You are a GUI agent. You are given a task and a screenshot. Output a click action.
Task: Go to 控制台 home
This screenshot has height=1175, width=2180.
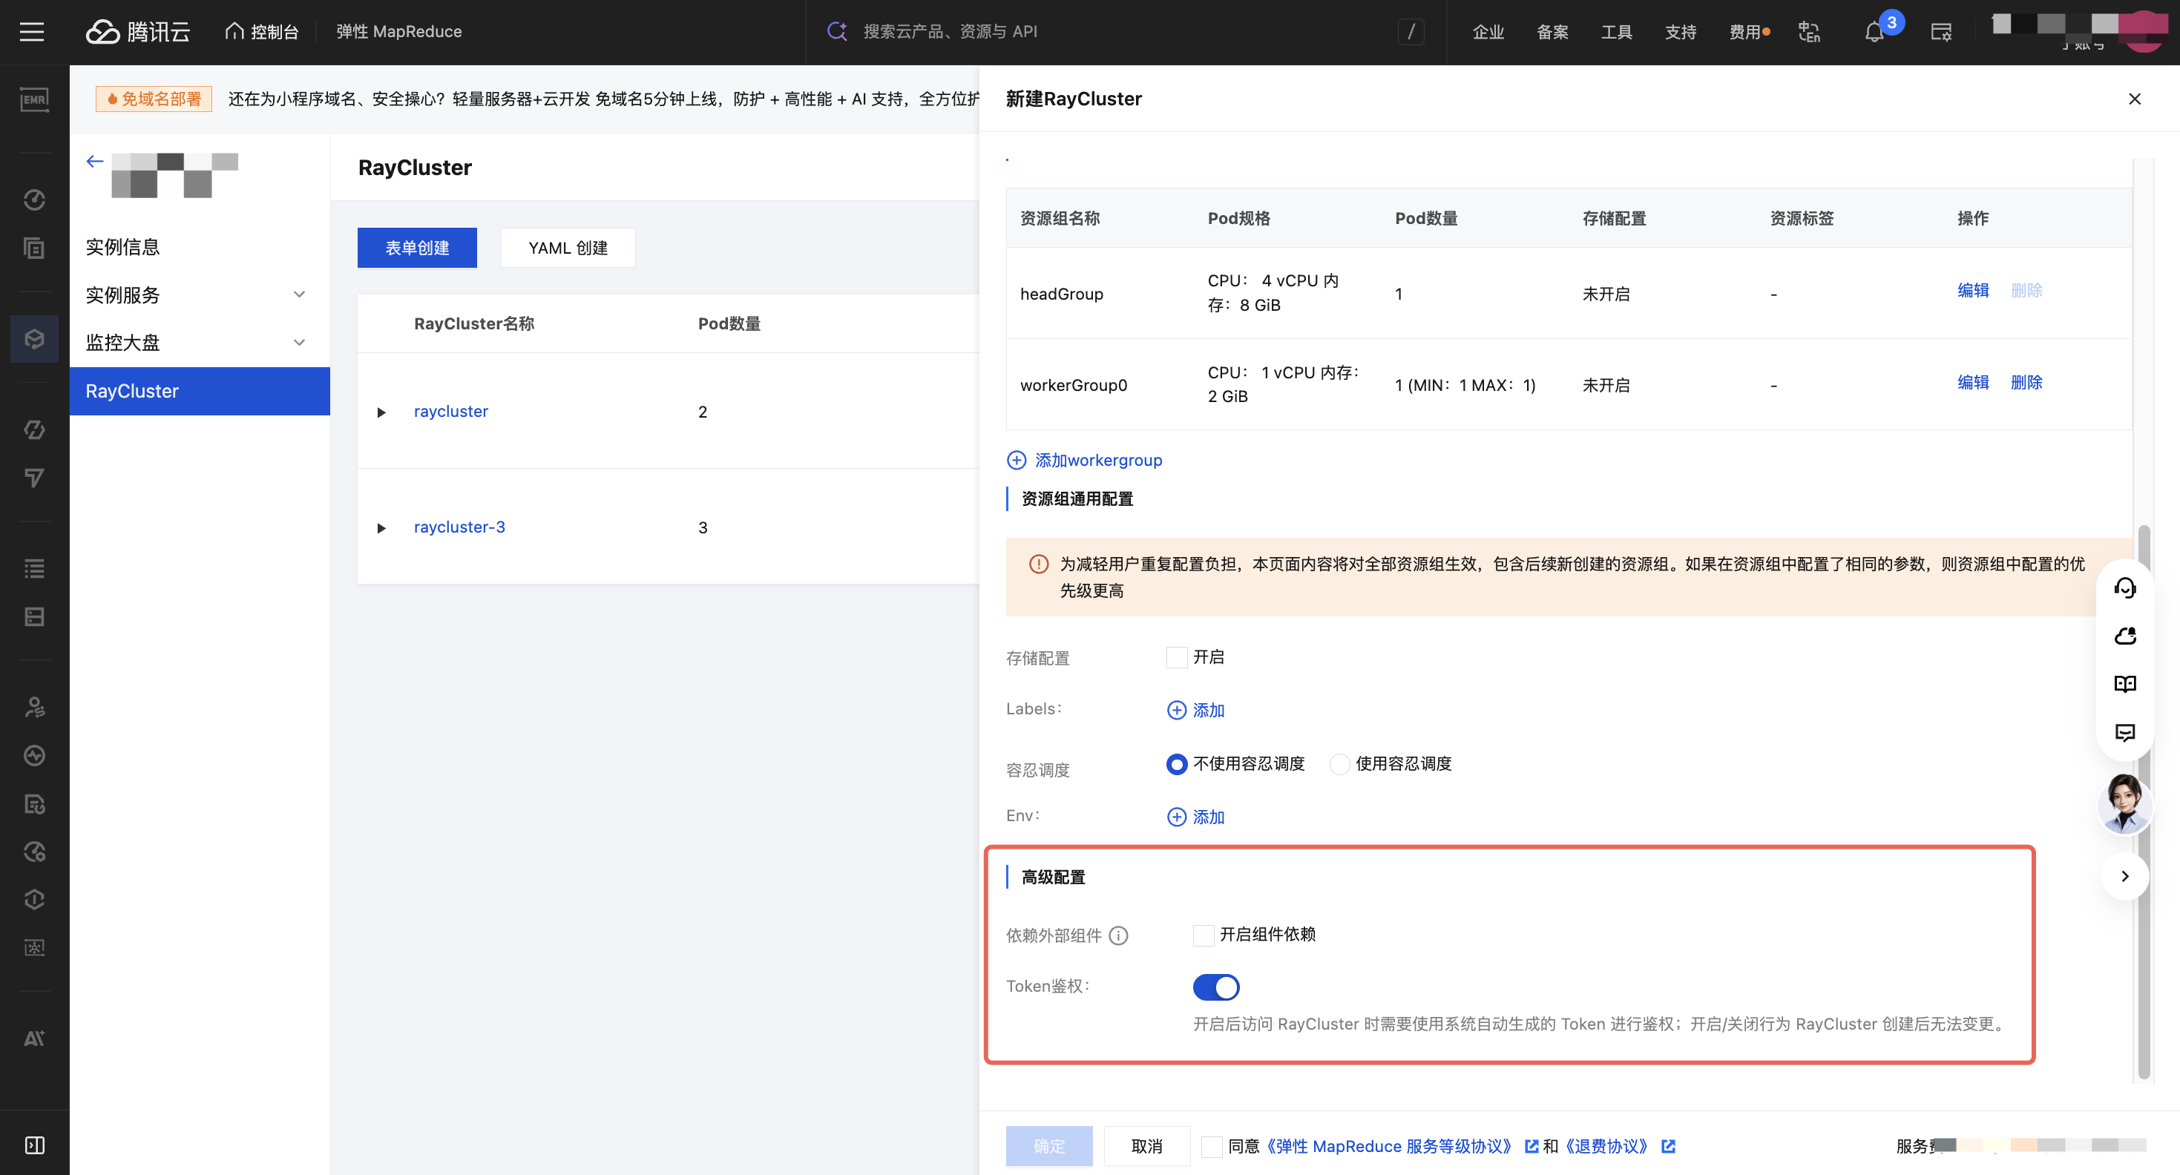263,32
